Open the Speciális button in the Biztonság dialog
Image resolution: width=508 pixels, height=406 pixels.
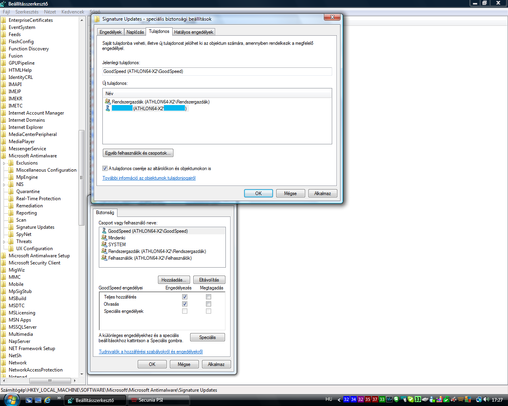click(208, 337)
